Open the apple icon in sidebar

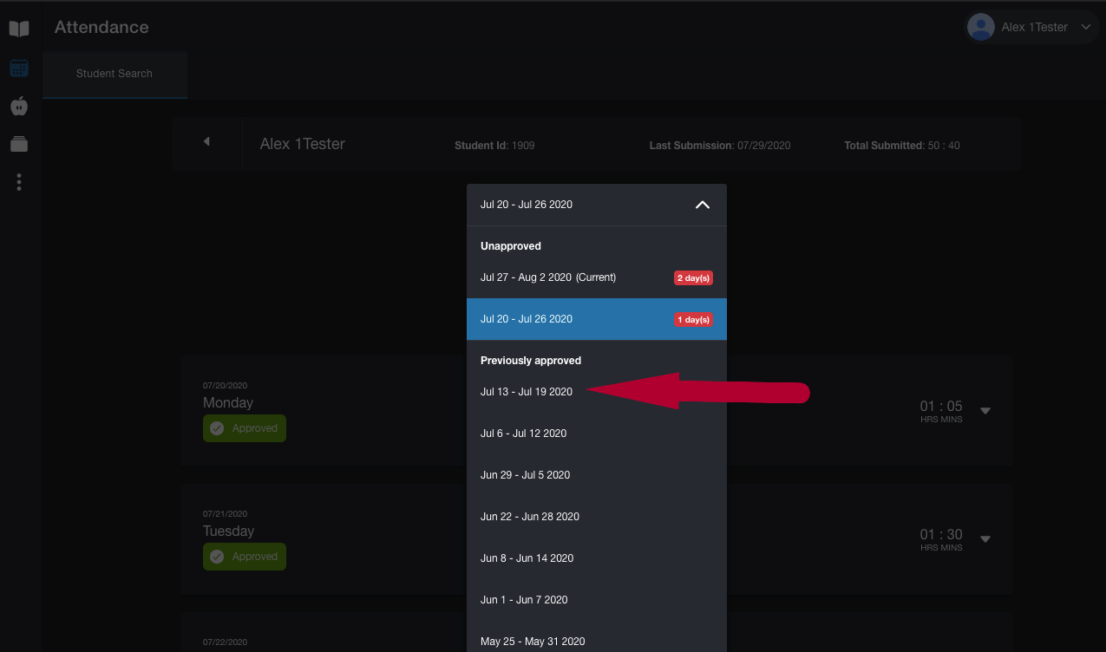click(19, 106)
